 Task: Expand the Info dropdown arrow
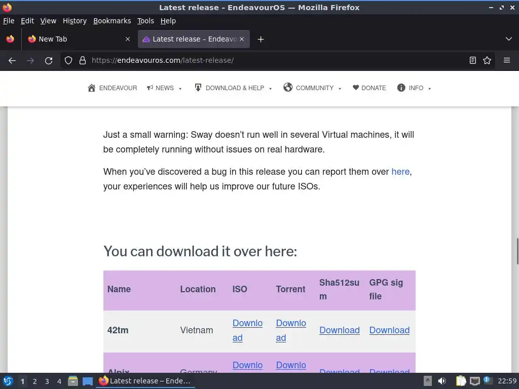tap(429, 89)
